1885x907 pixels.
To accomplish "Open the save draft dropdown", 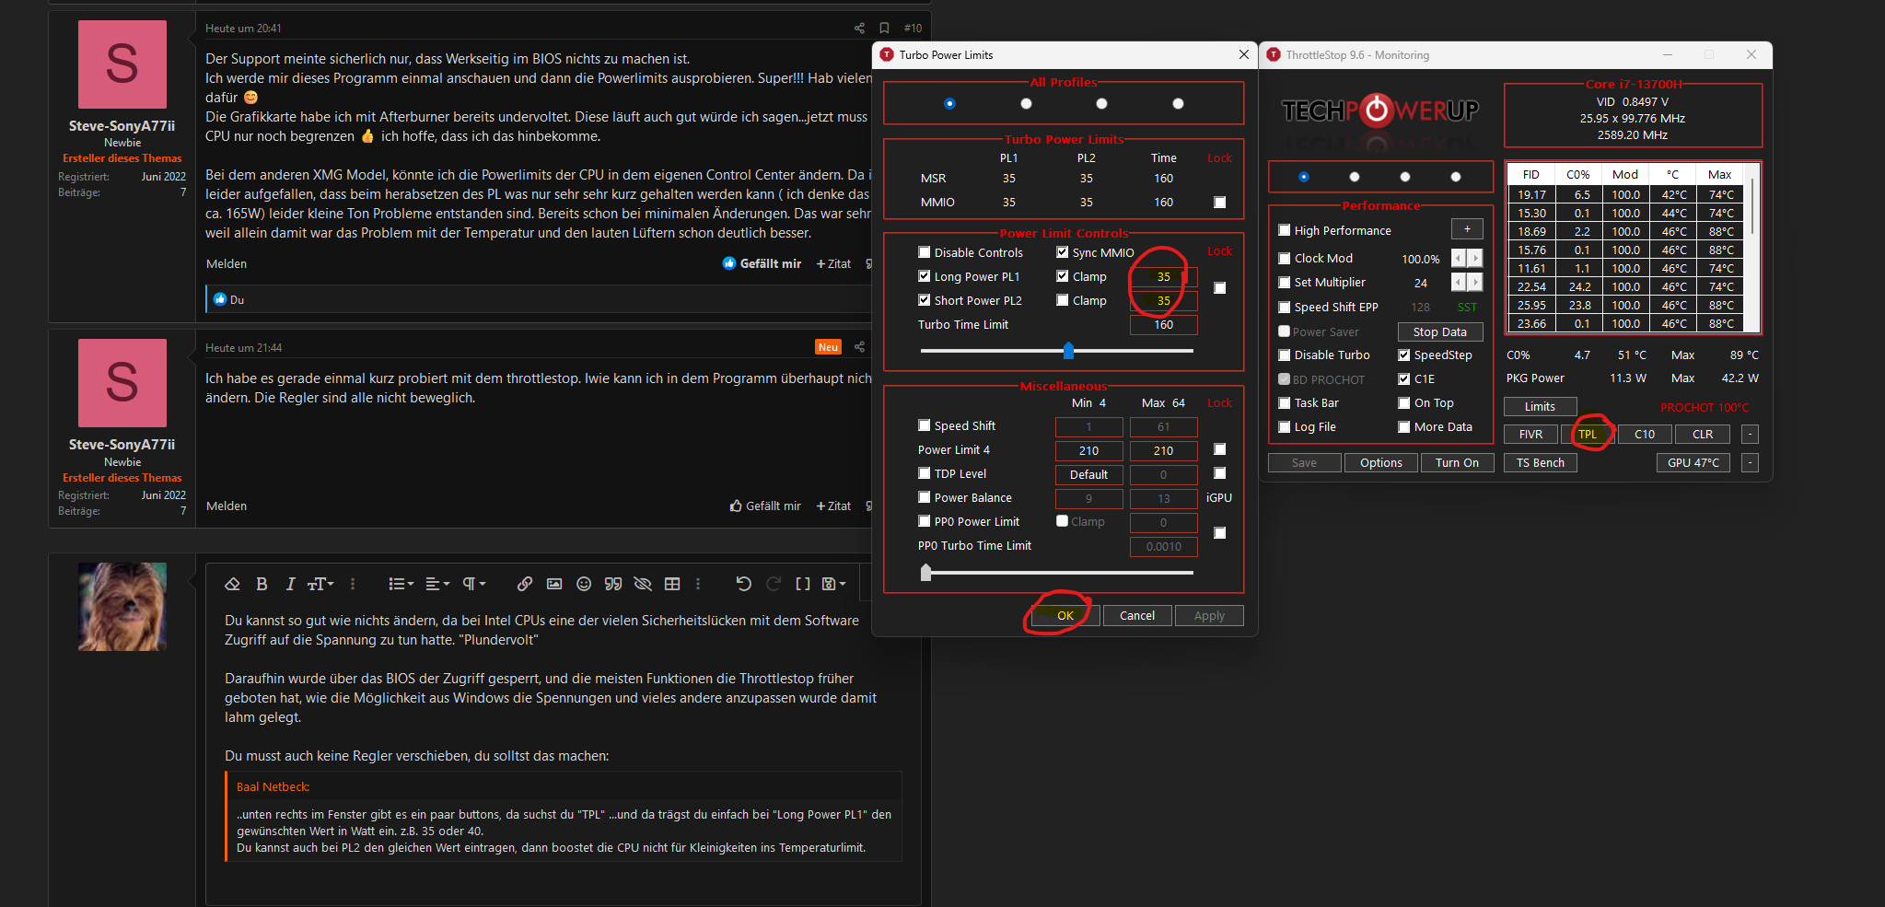I will [833, 584].
